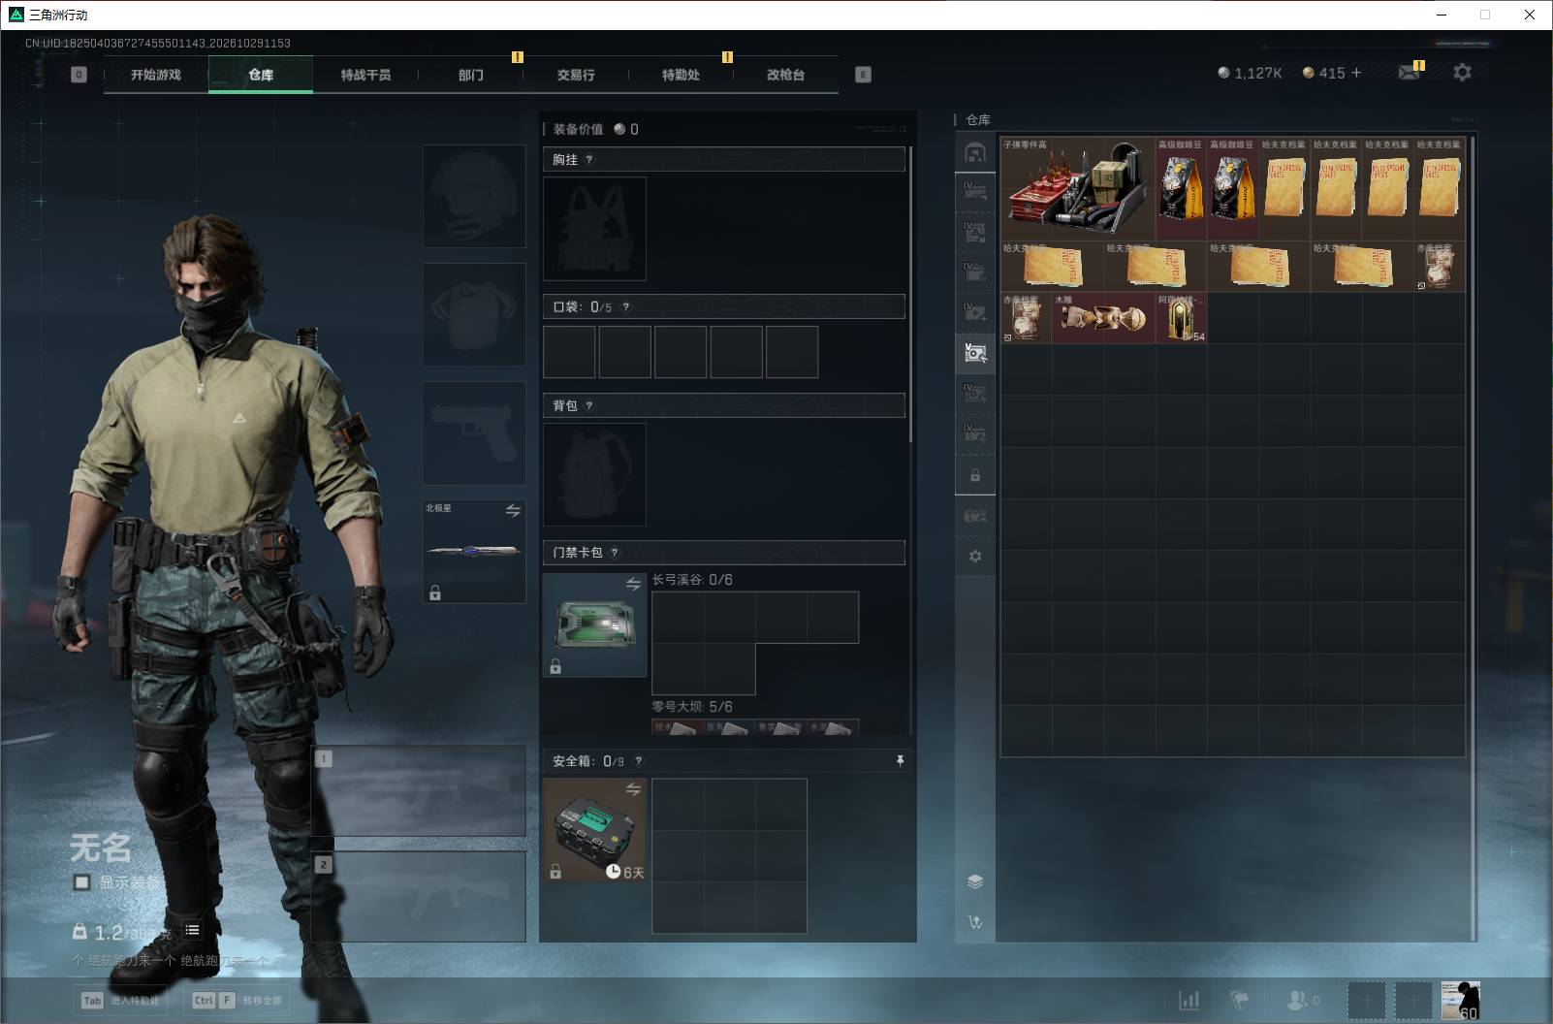Click the flag icon in bottom bar
The image size is (1553, 1024).
click(x=1239, y=1000)
